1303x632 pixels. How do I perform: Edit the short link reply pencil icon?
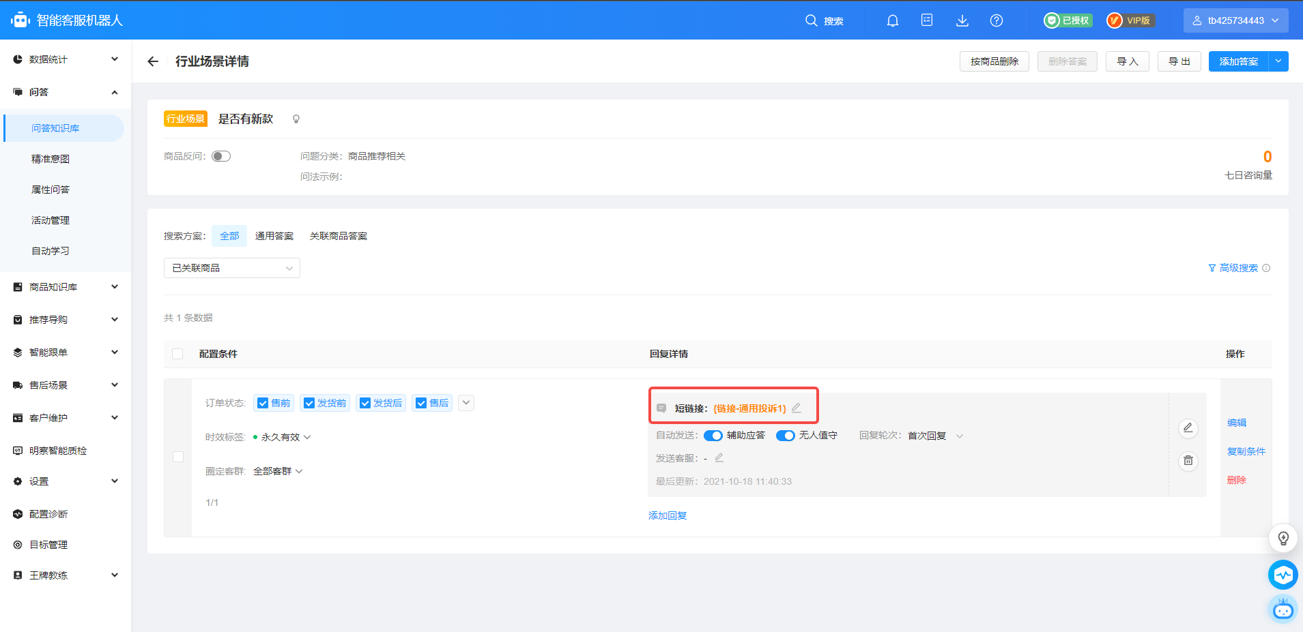(796, 408)
